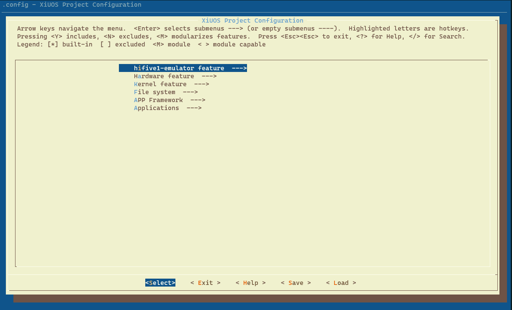Open the Kernel feature submenu
Viewport: 512px width, 310px height.
click(x=171, y=84)
